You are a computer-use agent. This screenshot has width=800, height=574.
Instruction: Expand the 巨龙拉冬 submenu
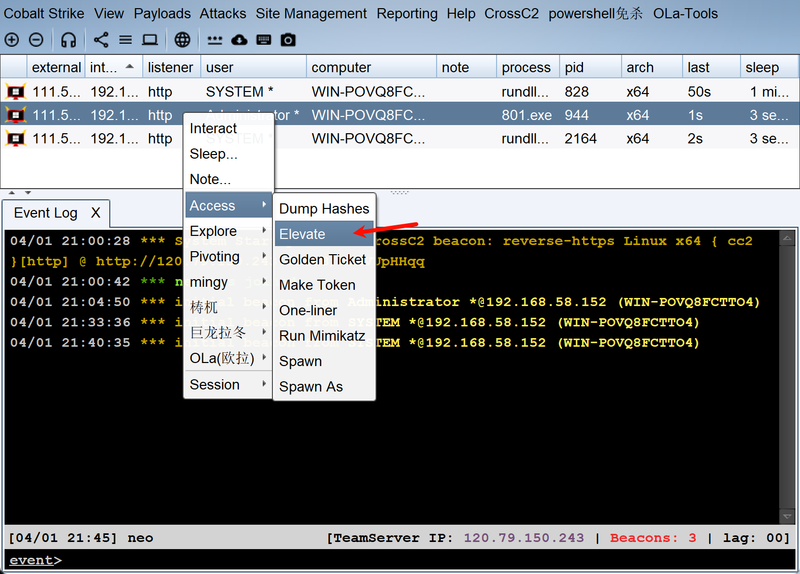(228, 333)
